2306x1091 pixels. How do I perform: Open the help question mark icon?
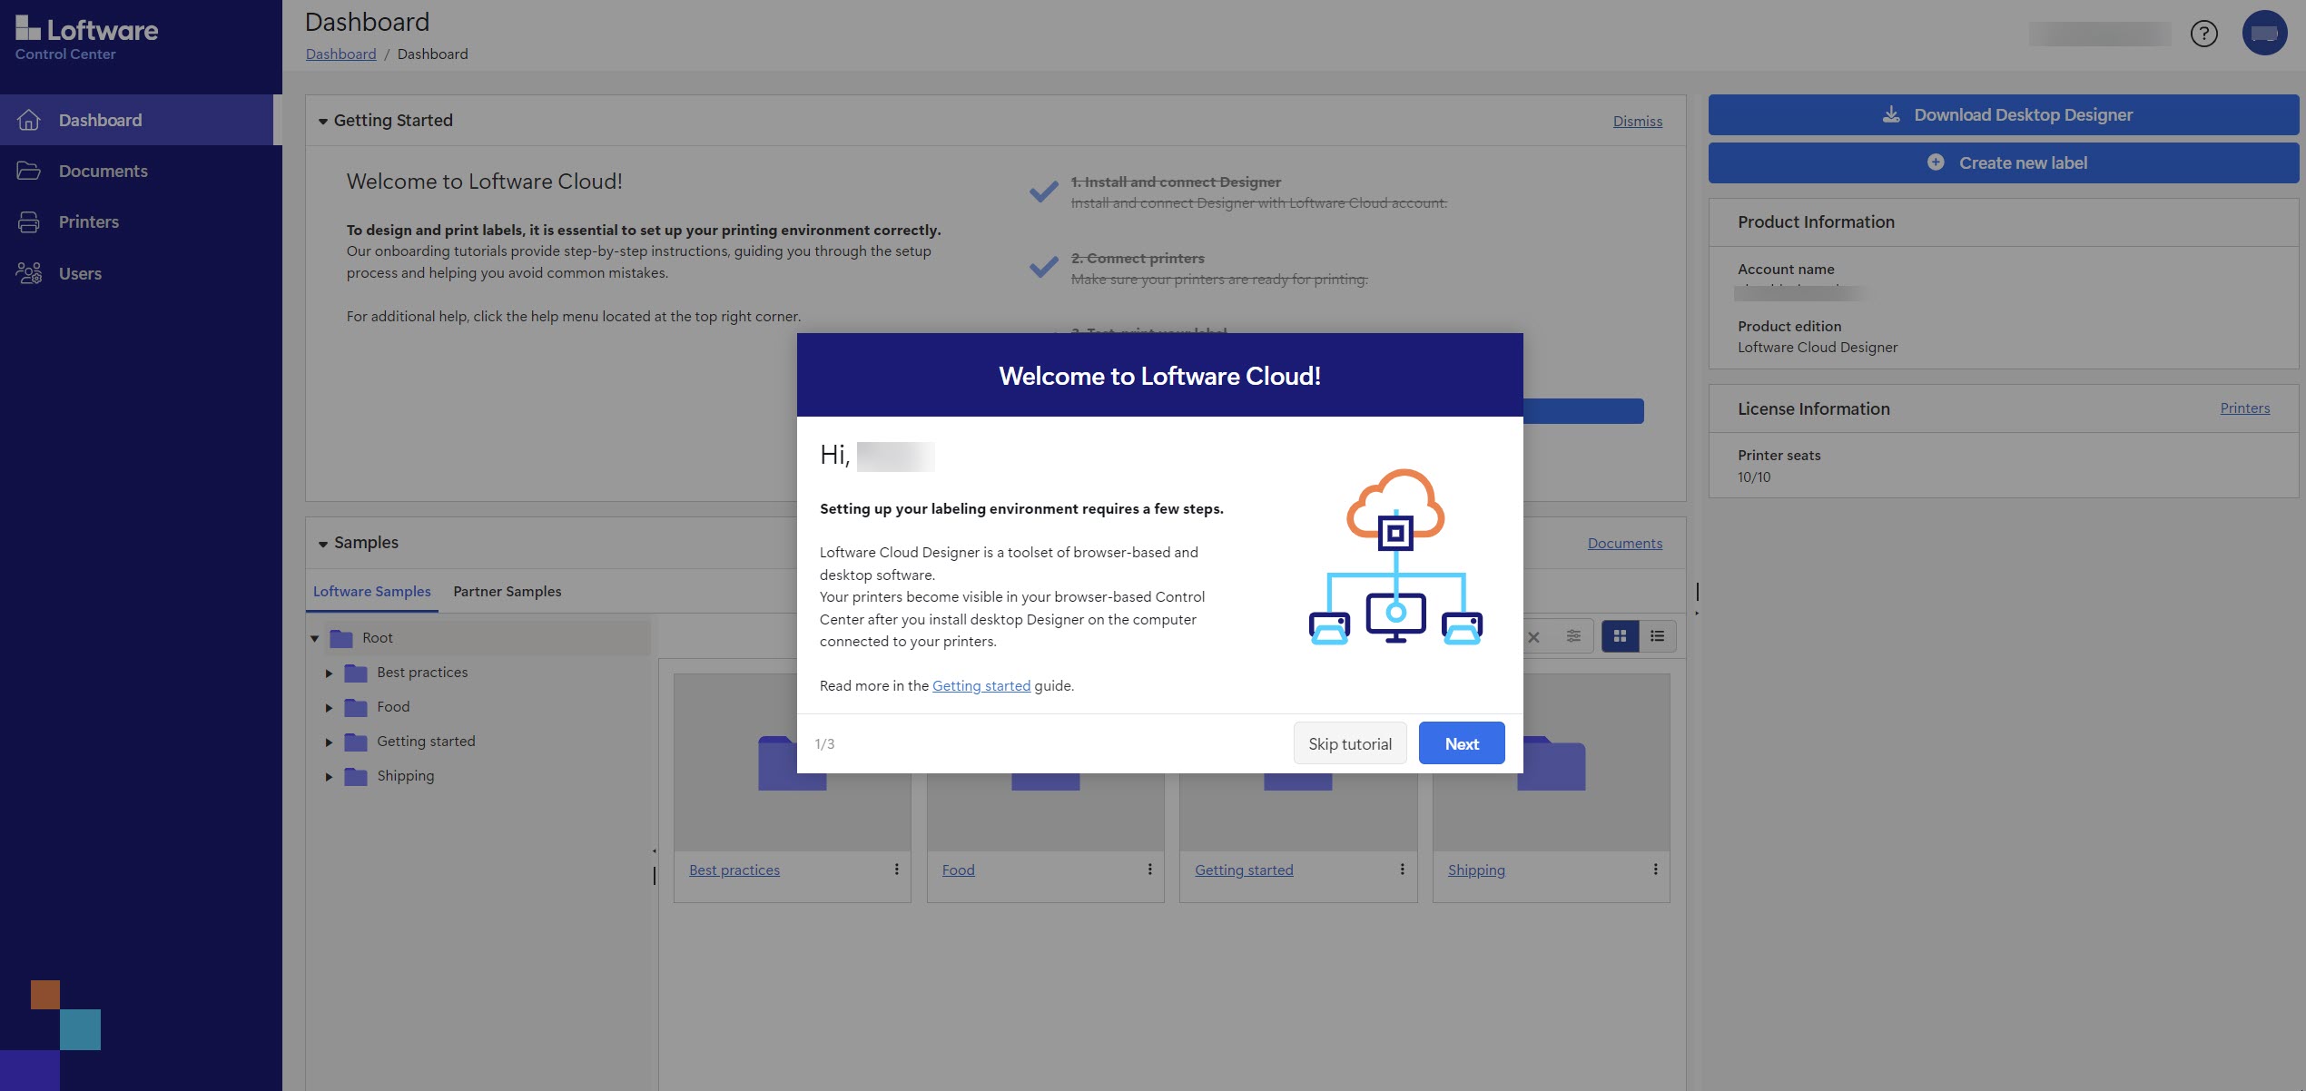2203,34
